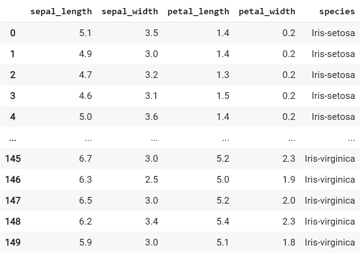
Task: Click row index 149 label
Action: 13,242
